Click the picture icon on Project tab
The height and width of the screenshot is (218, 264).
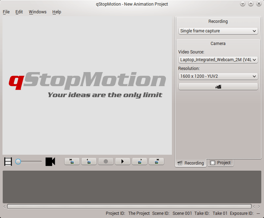[213, 163]
